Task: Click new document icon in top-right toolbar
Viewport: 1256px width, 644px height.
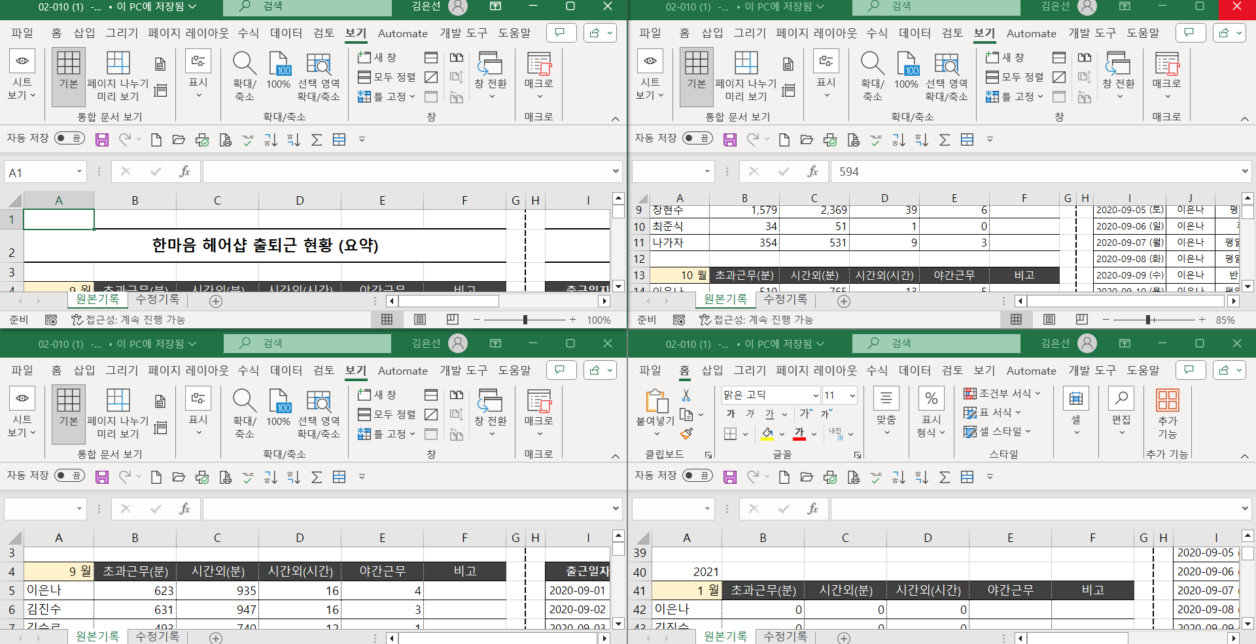Action: [x=784, y=139]
